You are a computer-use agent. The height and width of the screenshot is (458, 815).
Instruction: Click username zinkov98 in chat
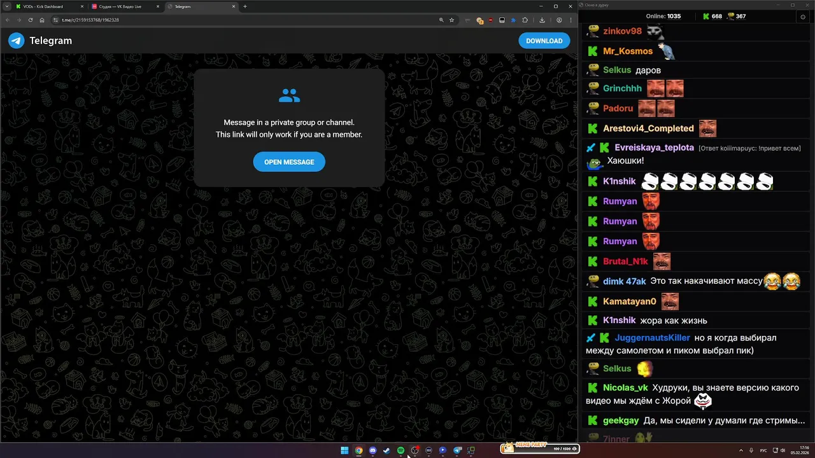pos(622,31)
